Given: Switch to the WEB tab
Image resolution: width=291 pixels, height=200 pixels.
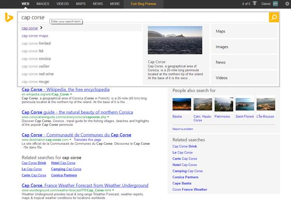Looking at the screenshot, I should tap(25, 4).
